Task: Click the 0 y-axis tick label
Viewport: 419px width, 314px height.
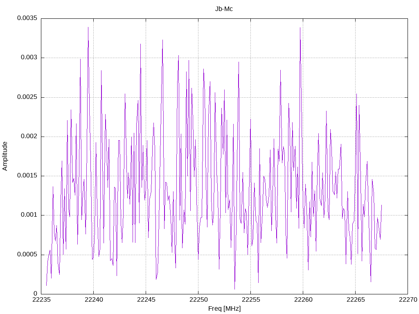Action: [36, 294]
